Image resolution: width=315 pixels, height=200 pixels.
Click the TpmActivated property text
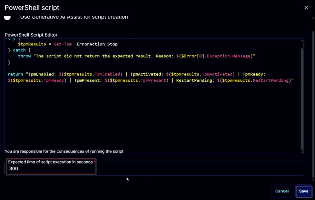(217, 74)
